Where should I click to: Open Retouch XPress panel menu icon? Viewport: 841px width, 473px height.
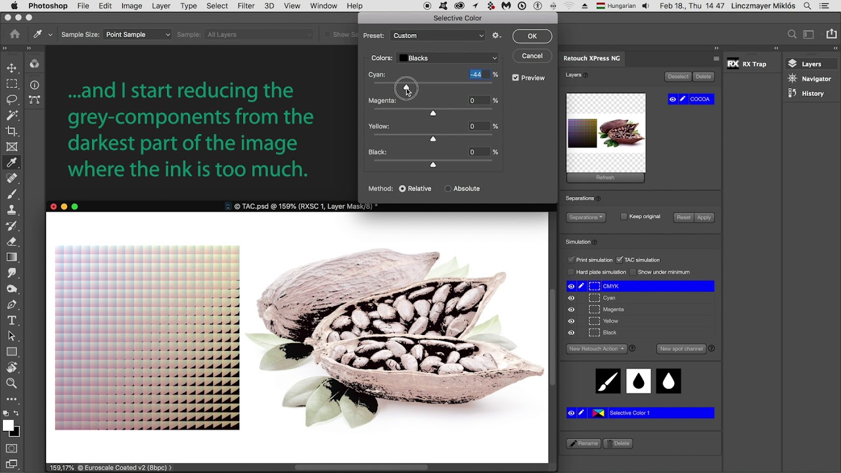(716, 58)
